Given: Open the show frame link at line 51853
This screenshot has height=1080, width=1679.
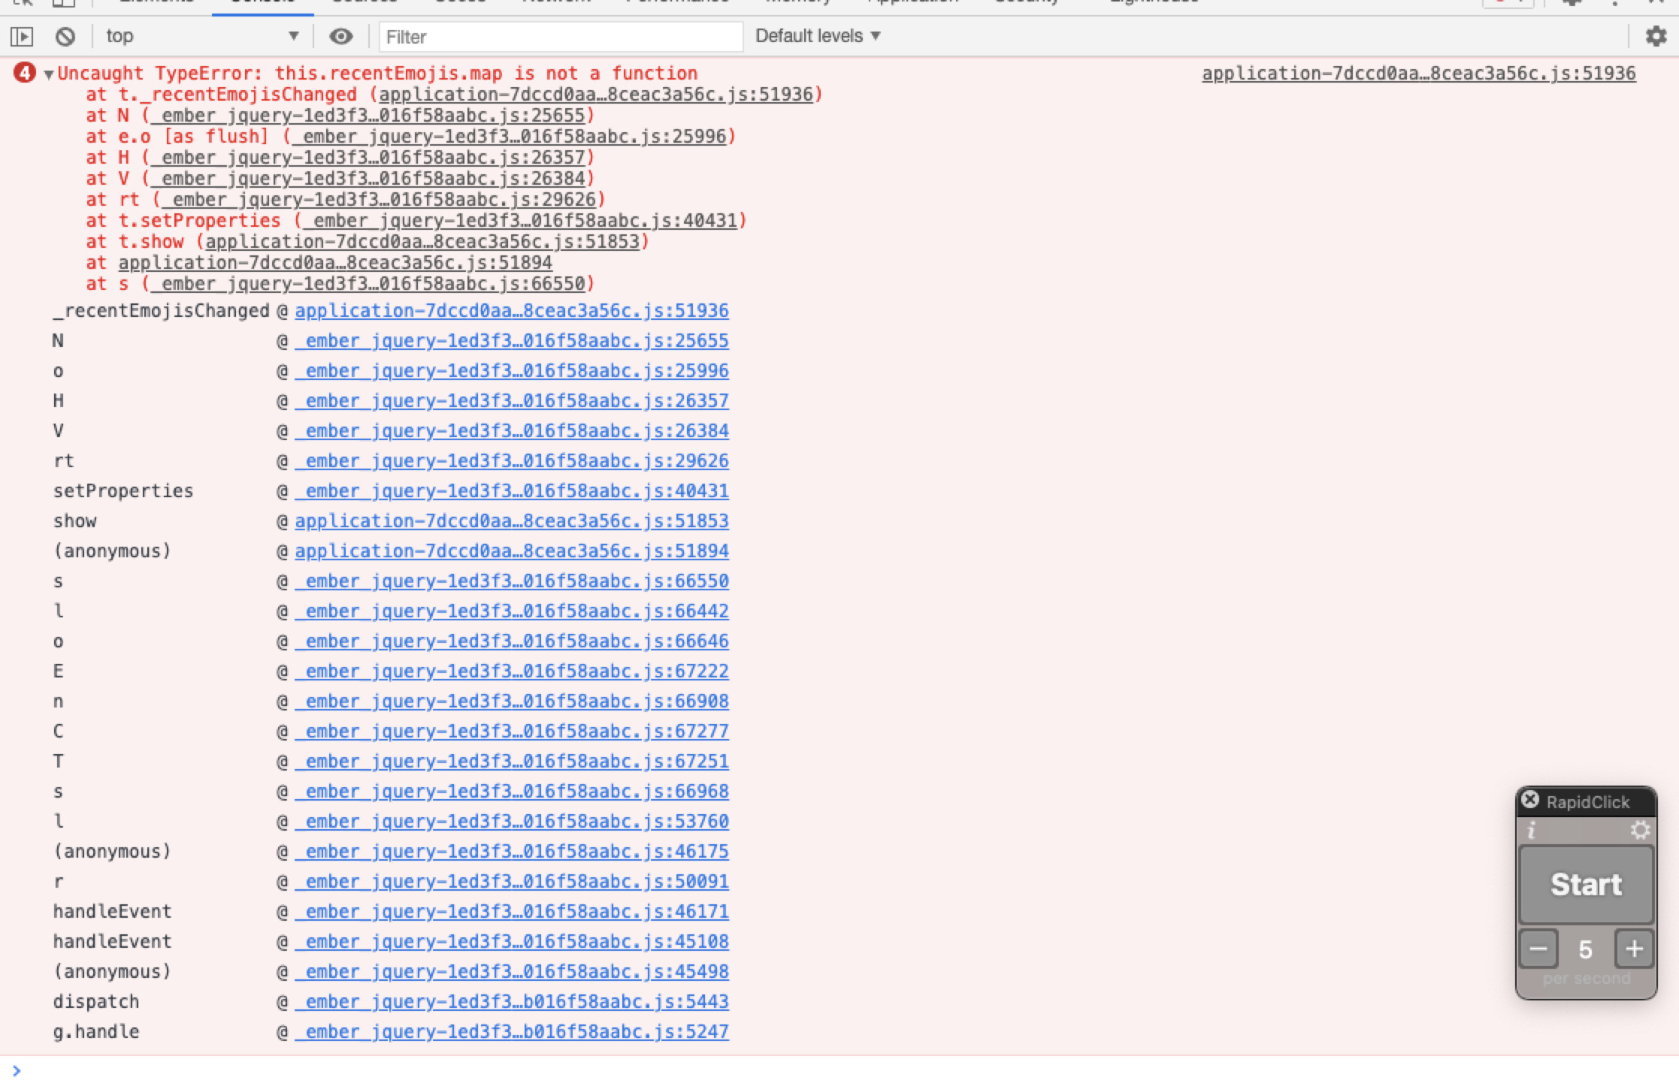Looking at the screenshot, I should pyautogui.click(x=511, y=521).
